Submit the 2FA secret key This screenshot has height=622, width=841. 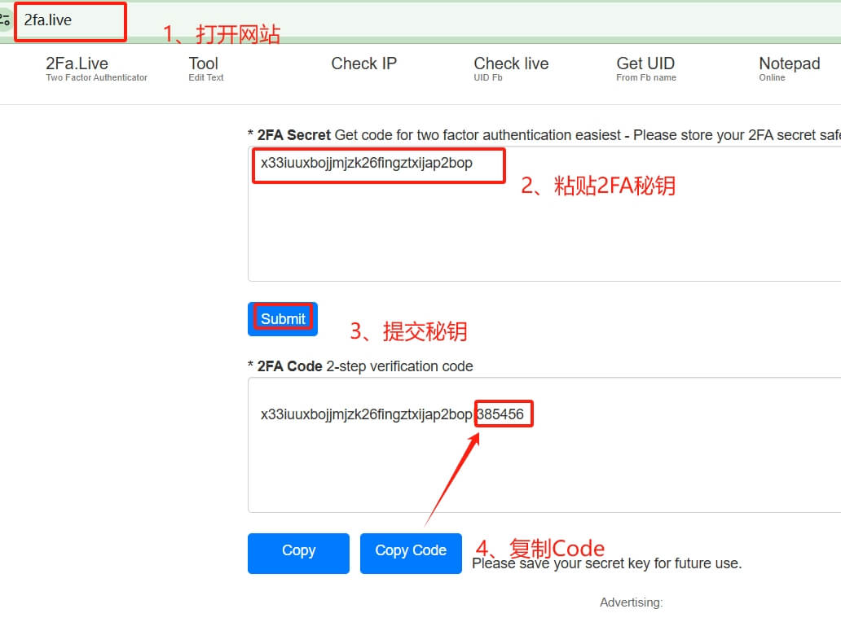[282, 318]
